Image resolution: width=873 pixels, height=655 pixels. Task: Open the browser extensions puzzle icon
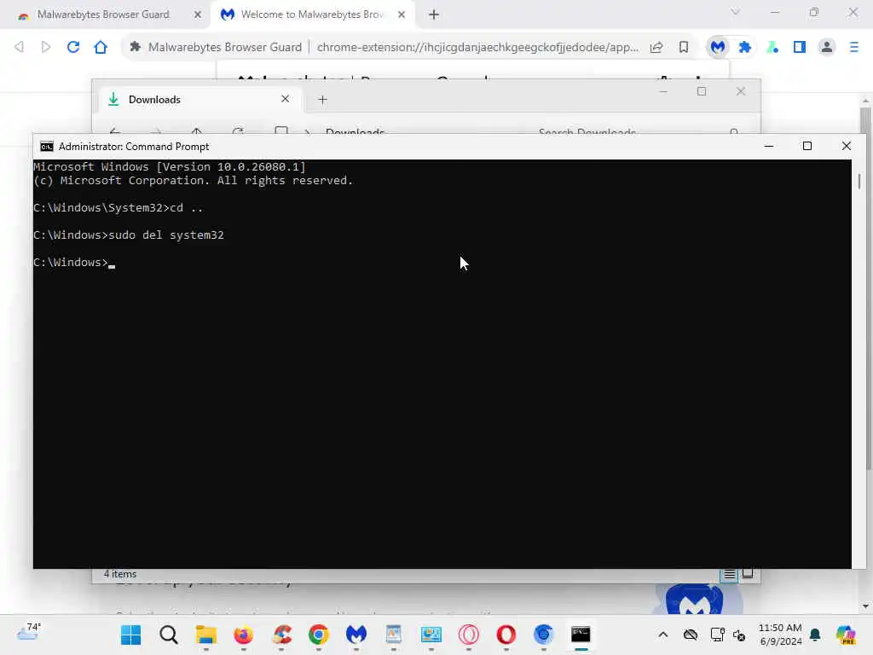[744, 48]
